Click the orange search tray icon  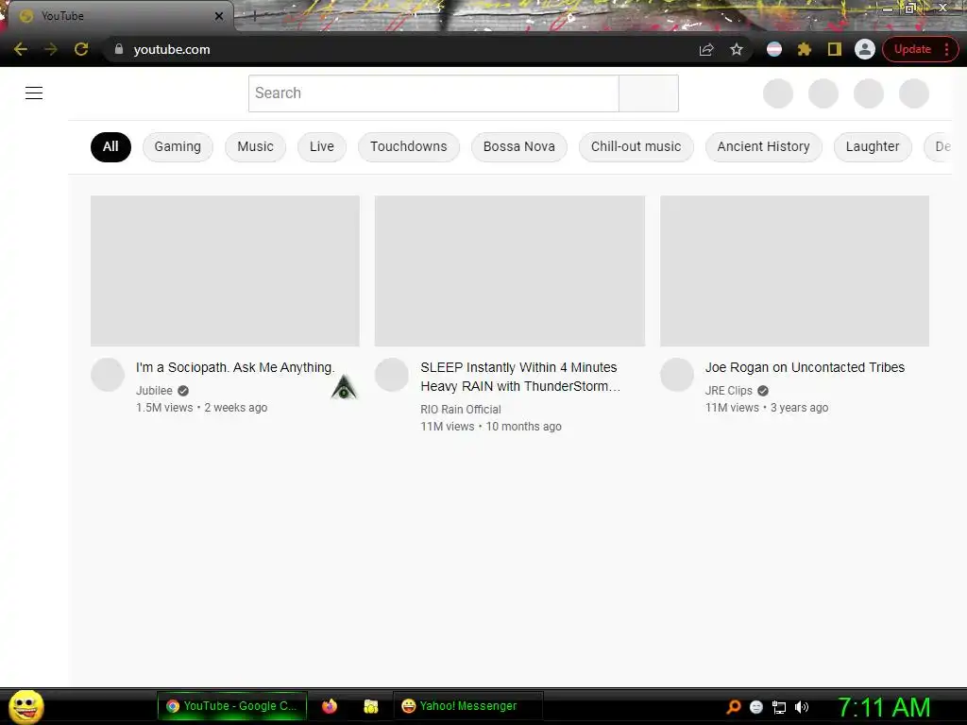tap(733, 707)
